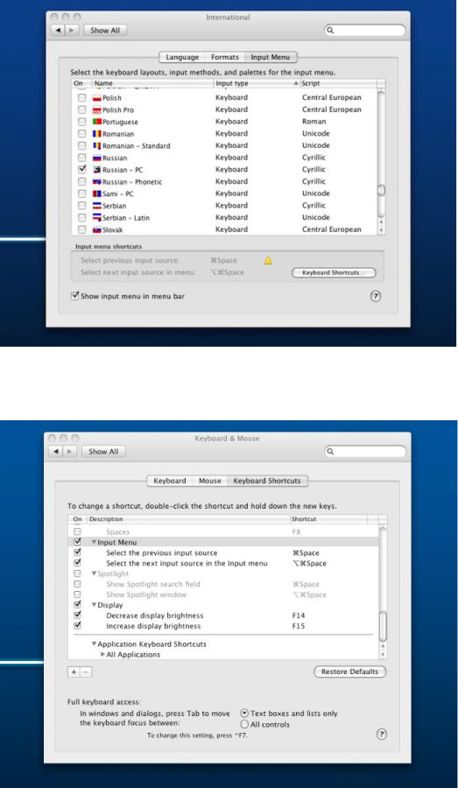This screenshot has height=788, width=458.
Task: Click the Russian - Phonetic flag icon
Action: tap(97, 182)
